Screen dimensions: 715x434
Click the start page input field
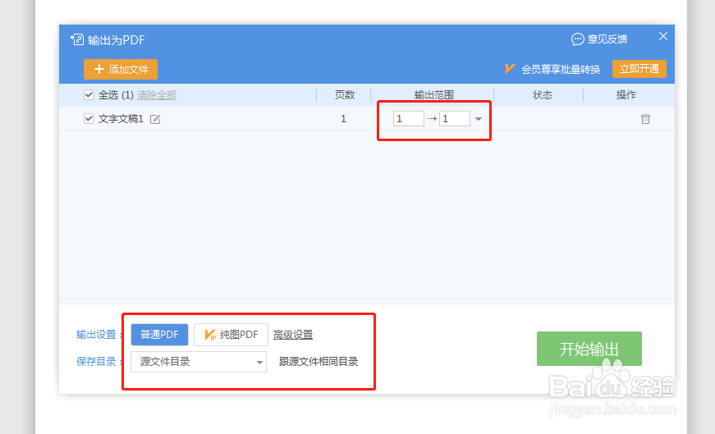[409, 118]
